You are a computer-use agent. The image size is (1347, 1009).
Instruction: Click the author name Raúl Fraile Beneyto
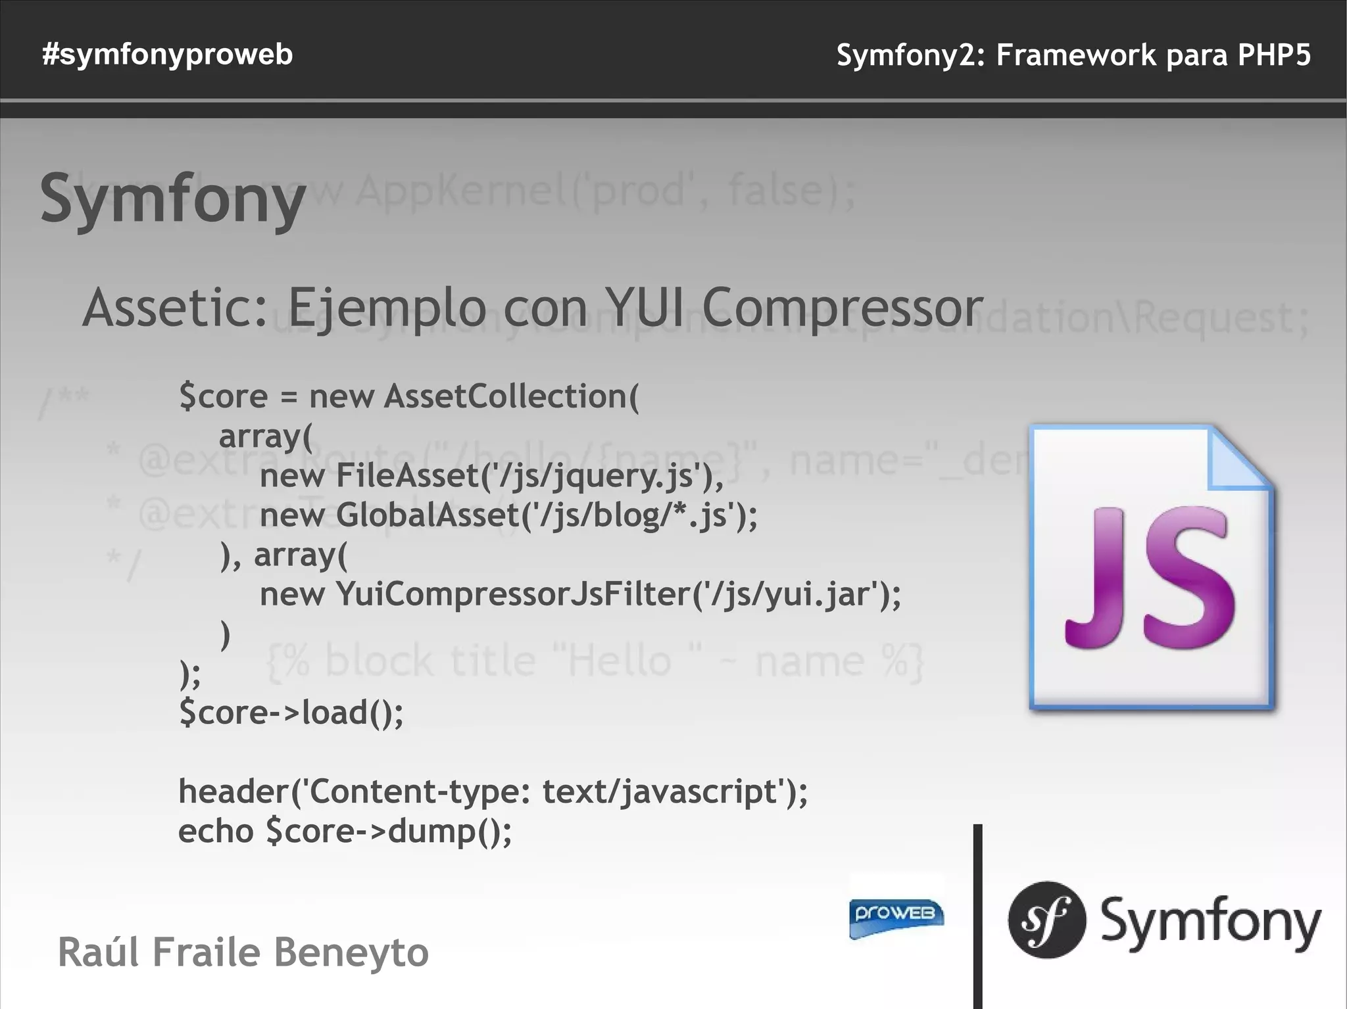tap(243, 952)
